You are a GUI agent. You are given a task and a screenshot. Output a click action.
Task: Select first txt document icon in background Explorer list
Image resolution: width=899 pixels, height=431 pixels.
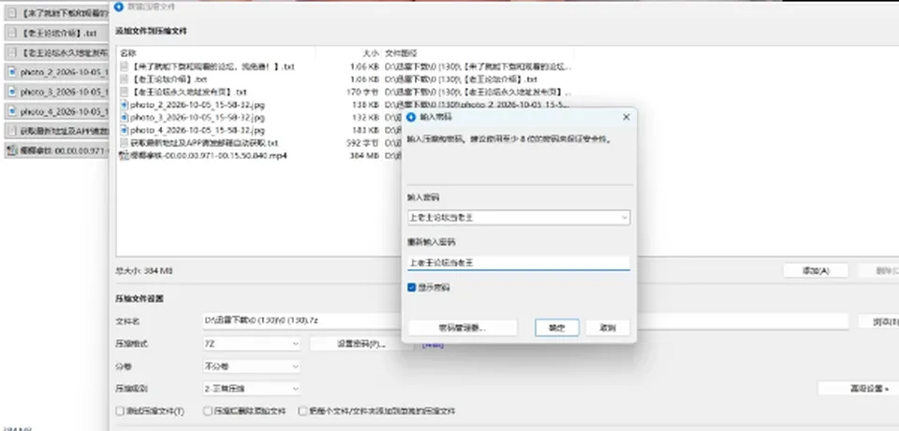pyautogui.click(x=12, y=13)
